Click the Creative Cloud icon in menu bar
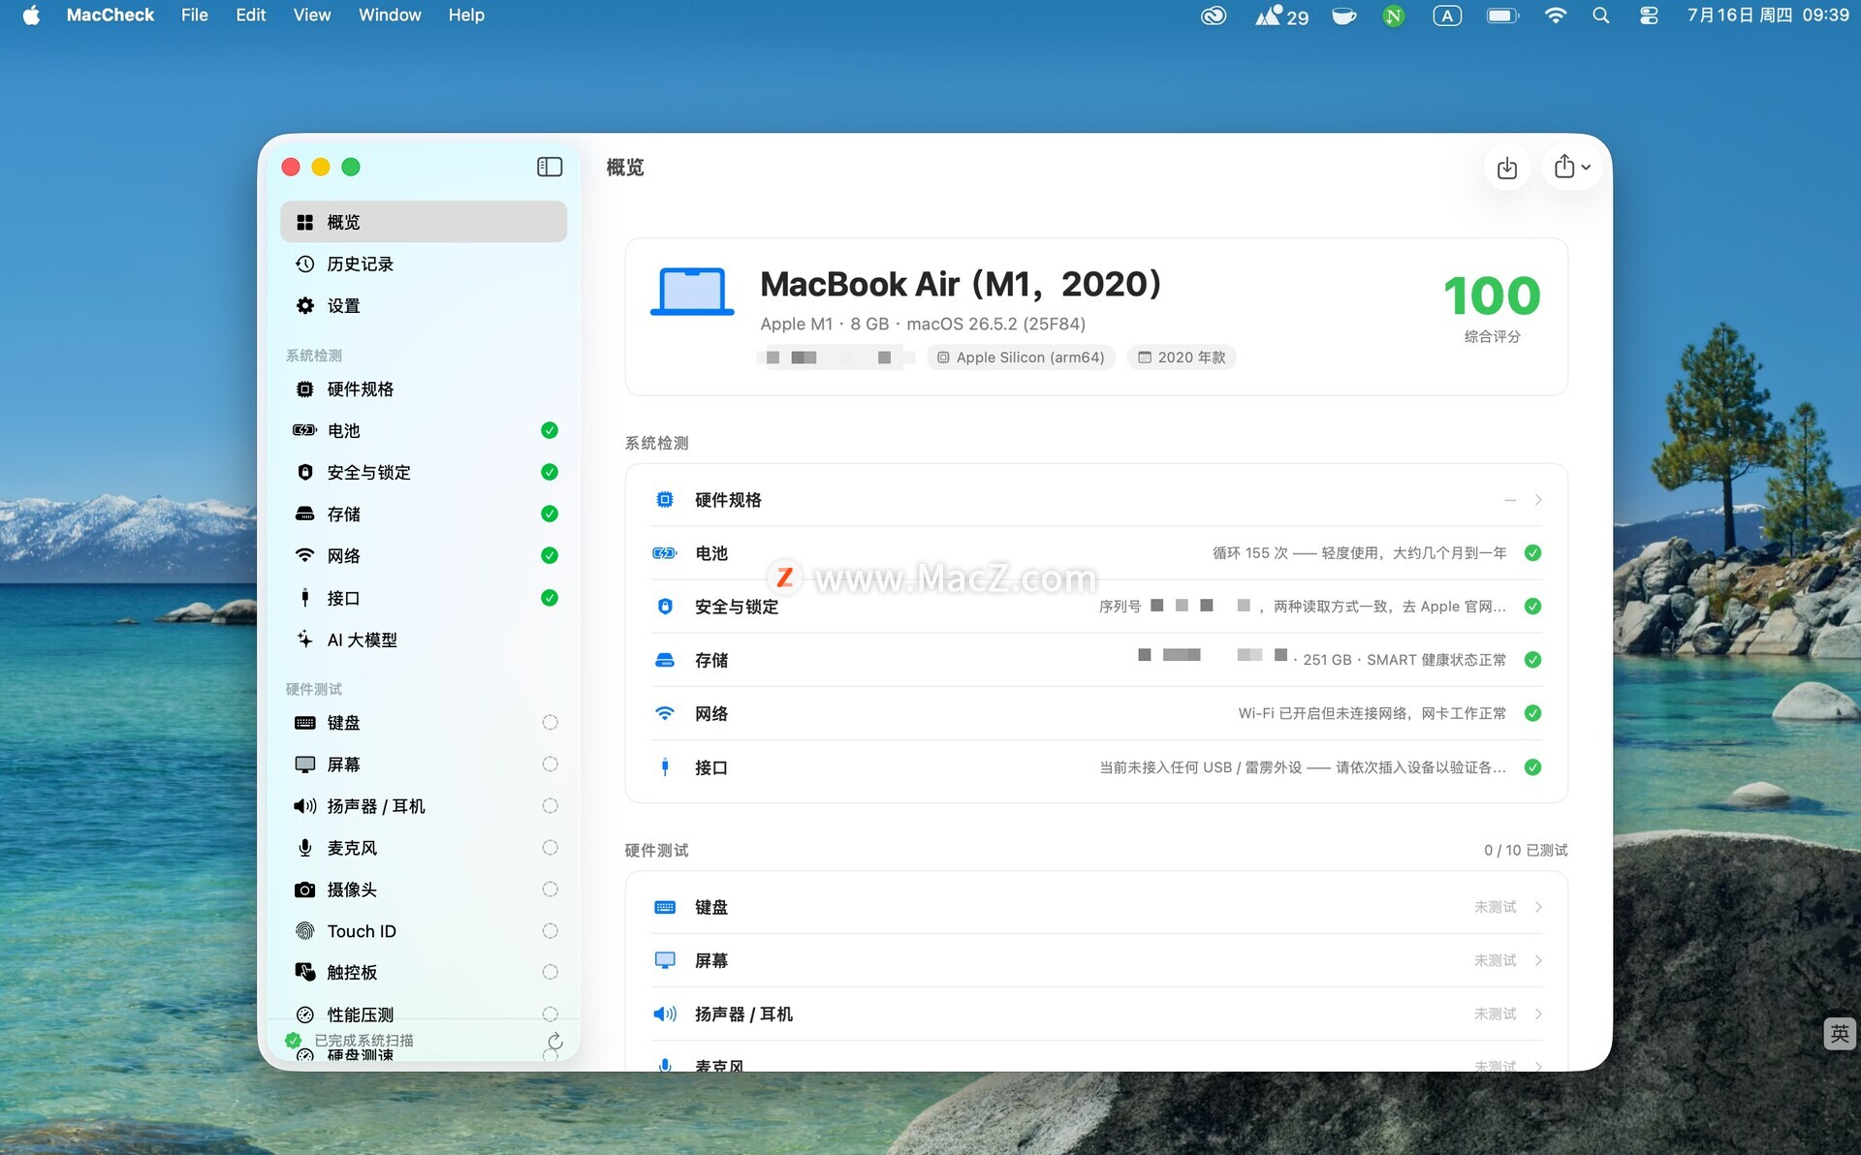 (x=1214, y=16)
